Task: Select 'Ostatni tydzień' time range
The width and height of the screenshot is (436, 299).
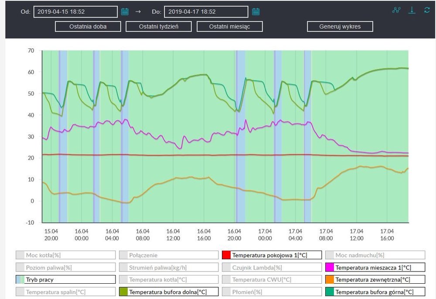Action: (x=159, y=27)
